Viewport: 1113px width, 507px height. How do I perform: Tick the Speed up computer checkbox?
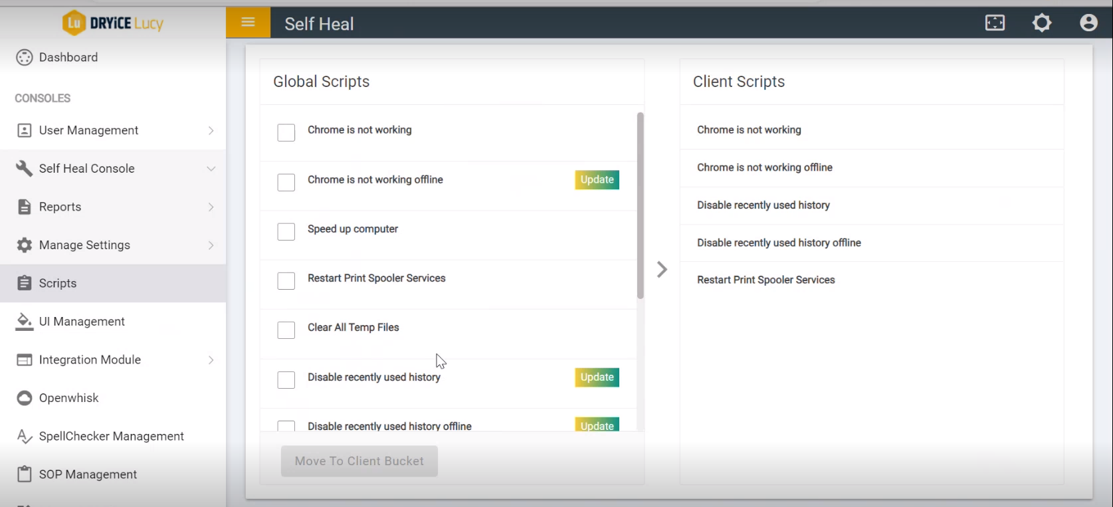[286, 232]
